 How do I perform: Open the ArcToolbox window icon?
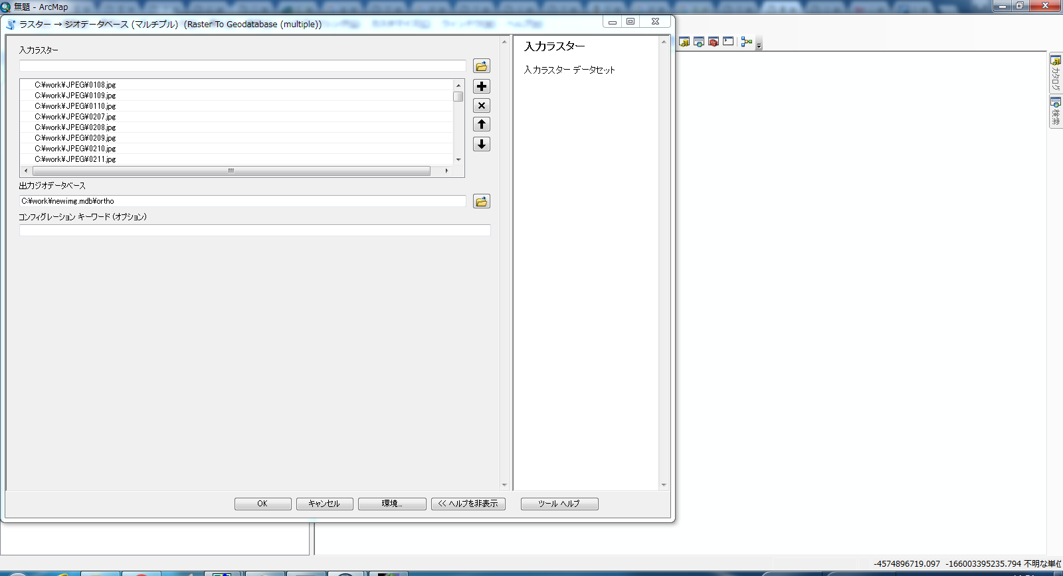(x=714, y=42)
